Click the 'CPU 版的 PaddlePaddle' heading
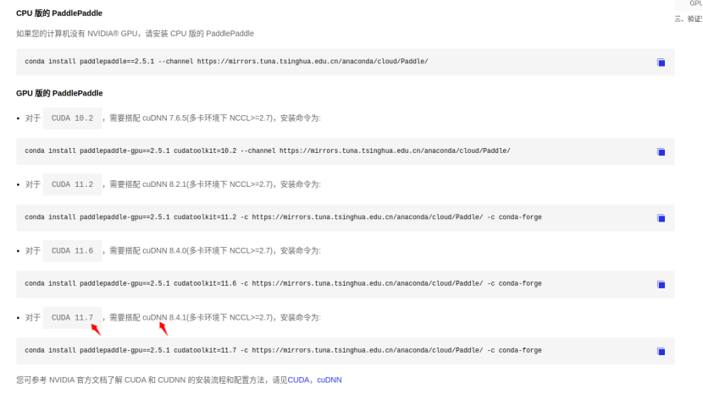This screenshot has height=405, width=703. 59,14
